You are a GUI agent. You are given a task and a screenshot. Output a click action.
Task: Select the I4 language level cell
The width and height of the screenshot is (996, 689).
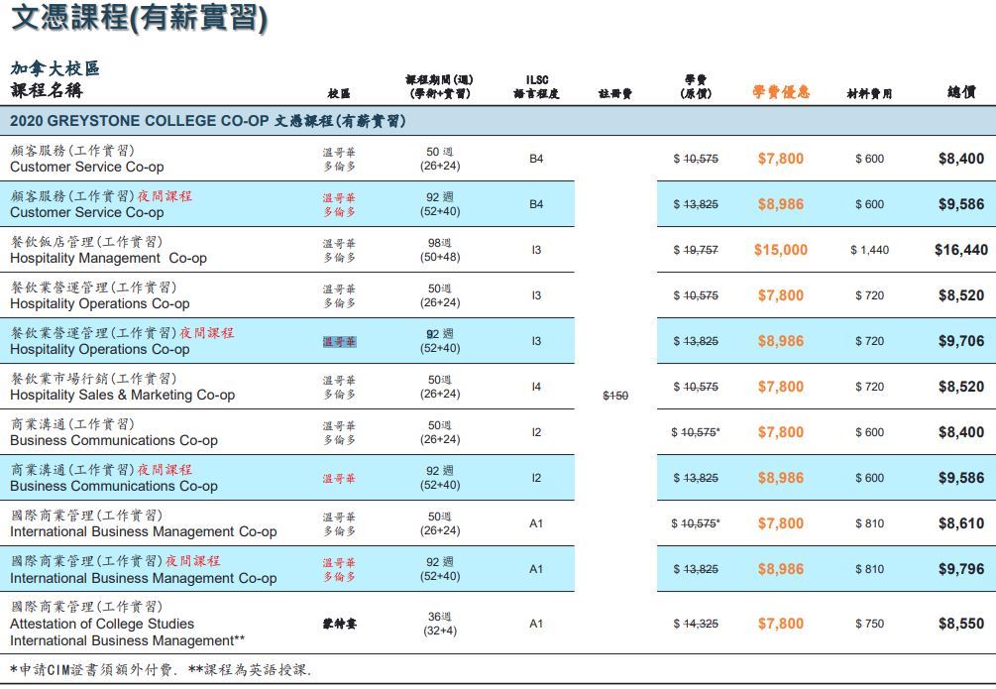tap(537, 387)
